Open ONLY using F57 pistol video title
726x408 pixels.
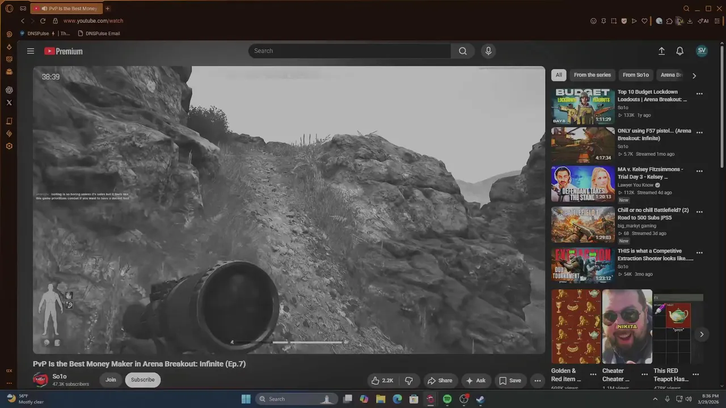(x=654, y=134)
